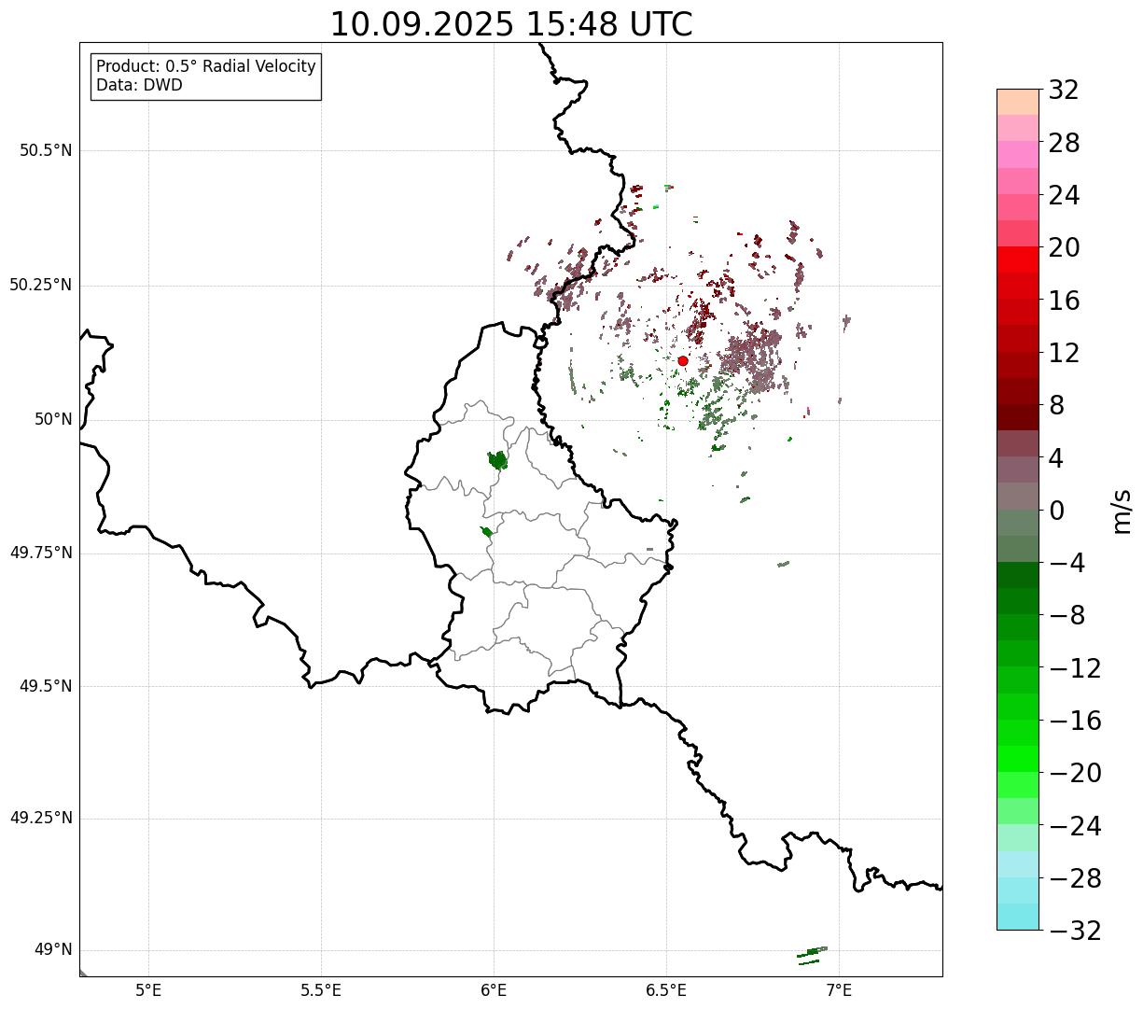This screenshot has height=1009, width=1143.
Task: Click the title "10.09.2025 15:48 UTC"
Action: 511,24
